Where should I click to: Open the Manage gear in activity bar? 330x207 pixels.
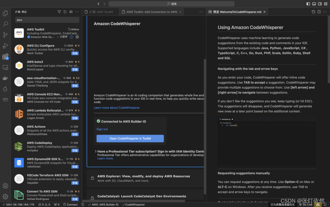5,196
